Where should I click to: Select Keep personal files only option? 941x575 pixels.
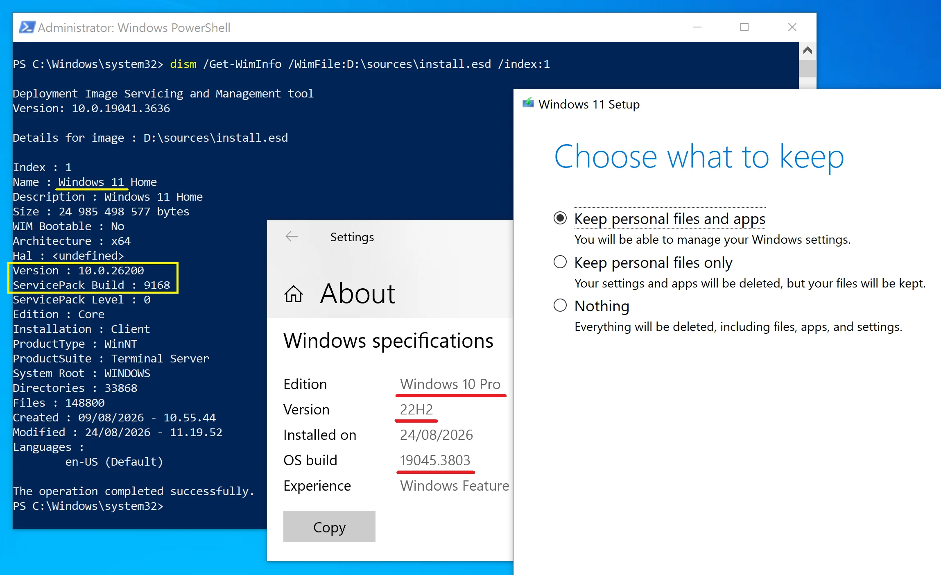[x=560, y=262]
